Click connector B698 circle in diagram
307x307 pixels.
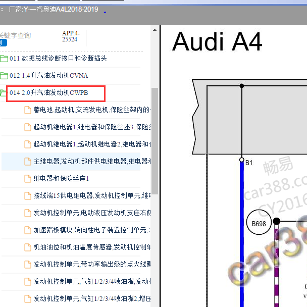point(259,222)
